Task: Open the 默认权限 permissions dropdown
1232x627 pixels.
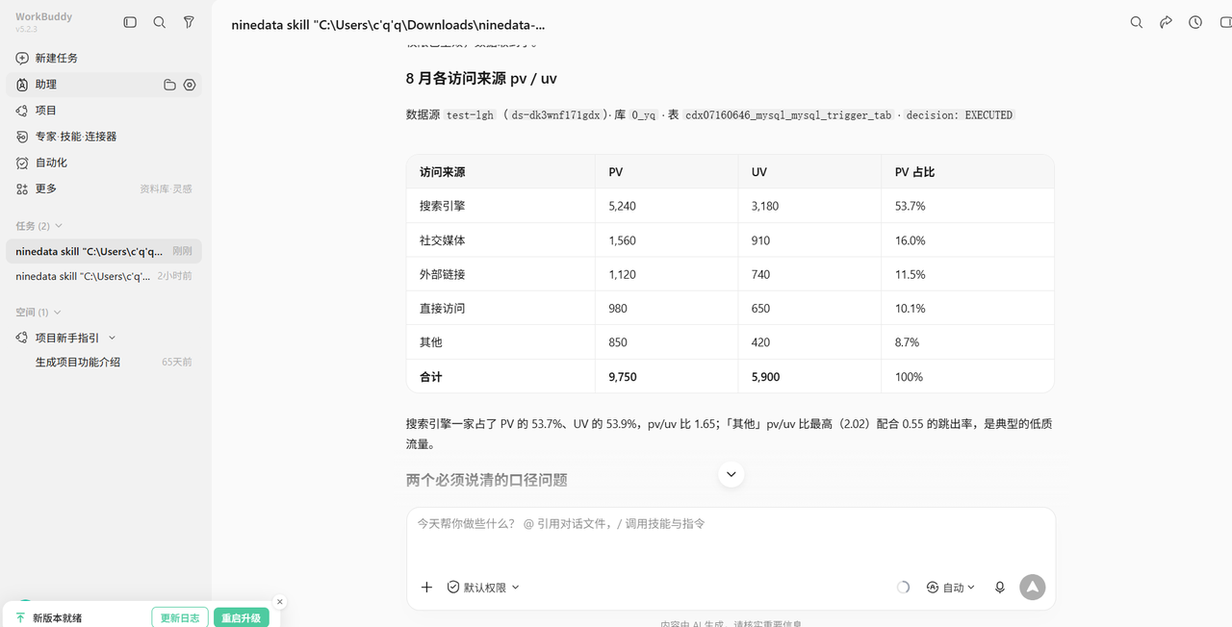Action: coord(483,587)
